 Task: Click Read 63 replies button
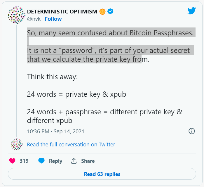pos(102,174)
